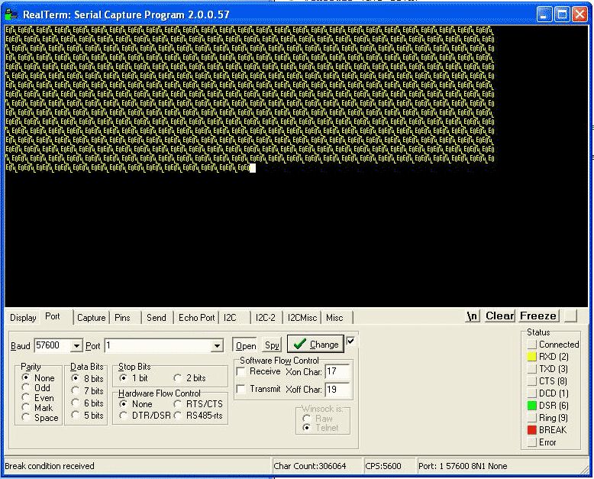Viewport: 594px width, 479px height.
Task: Freeze the terminal output
Action: coord(538,316)
